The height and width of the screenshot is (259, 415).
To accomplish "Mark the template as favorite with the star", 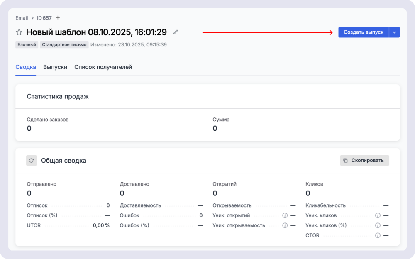I will pos(19,32).
